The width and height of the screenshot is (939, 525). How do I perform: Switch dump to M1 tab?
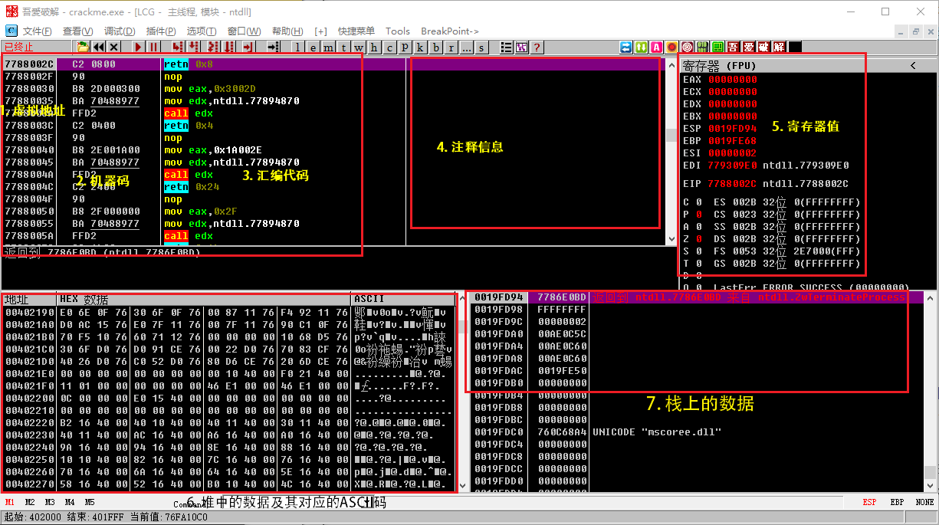point(10,502)
